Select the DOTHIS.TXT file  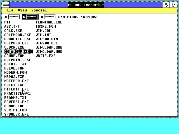click(x=15, y=64)
